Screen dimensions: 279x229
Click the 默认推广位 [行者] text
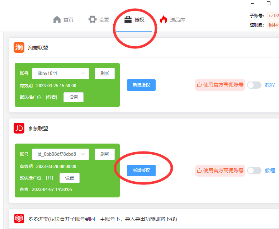pos(38,97)
